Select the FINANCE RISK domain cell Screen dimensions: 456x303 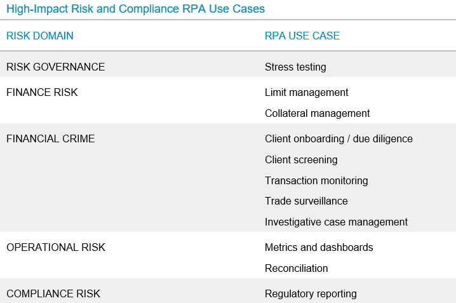pyautogui.click(x=42, y=92)
